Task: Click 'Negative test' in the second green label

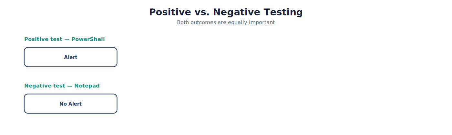Action: coord(45,86)
